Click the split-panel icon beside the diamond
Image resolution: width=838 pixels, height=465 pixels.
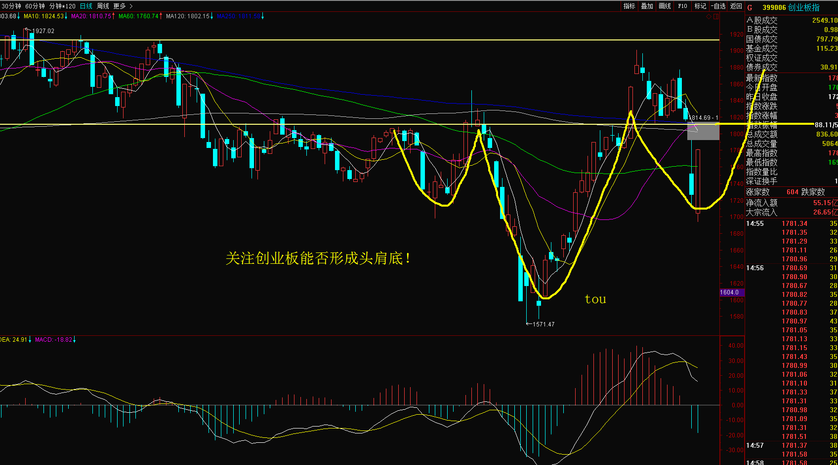point(715,16)
